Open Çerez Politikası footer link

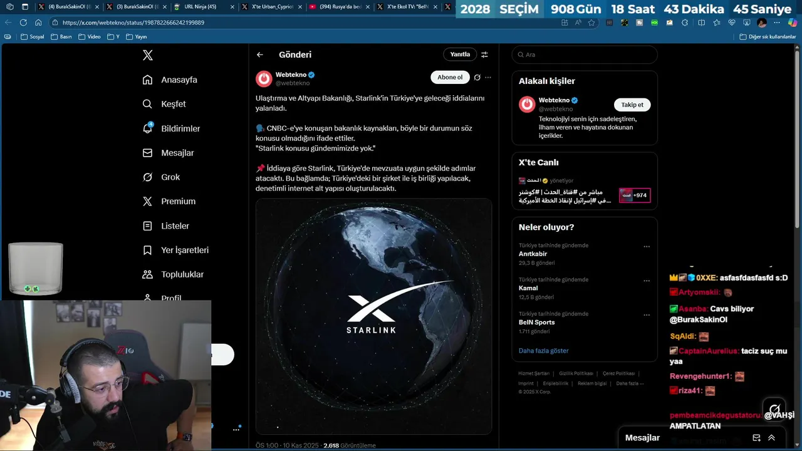tap(618, 373)
